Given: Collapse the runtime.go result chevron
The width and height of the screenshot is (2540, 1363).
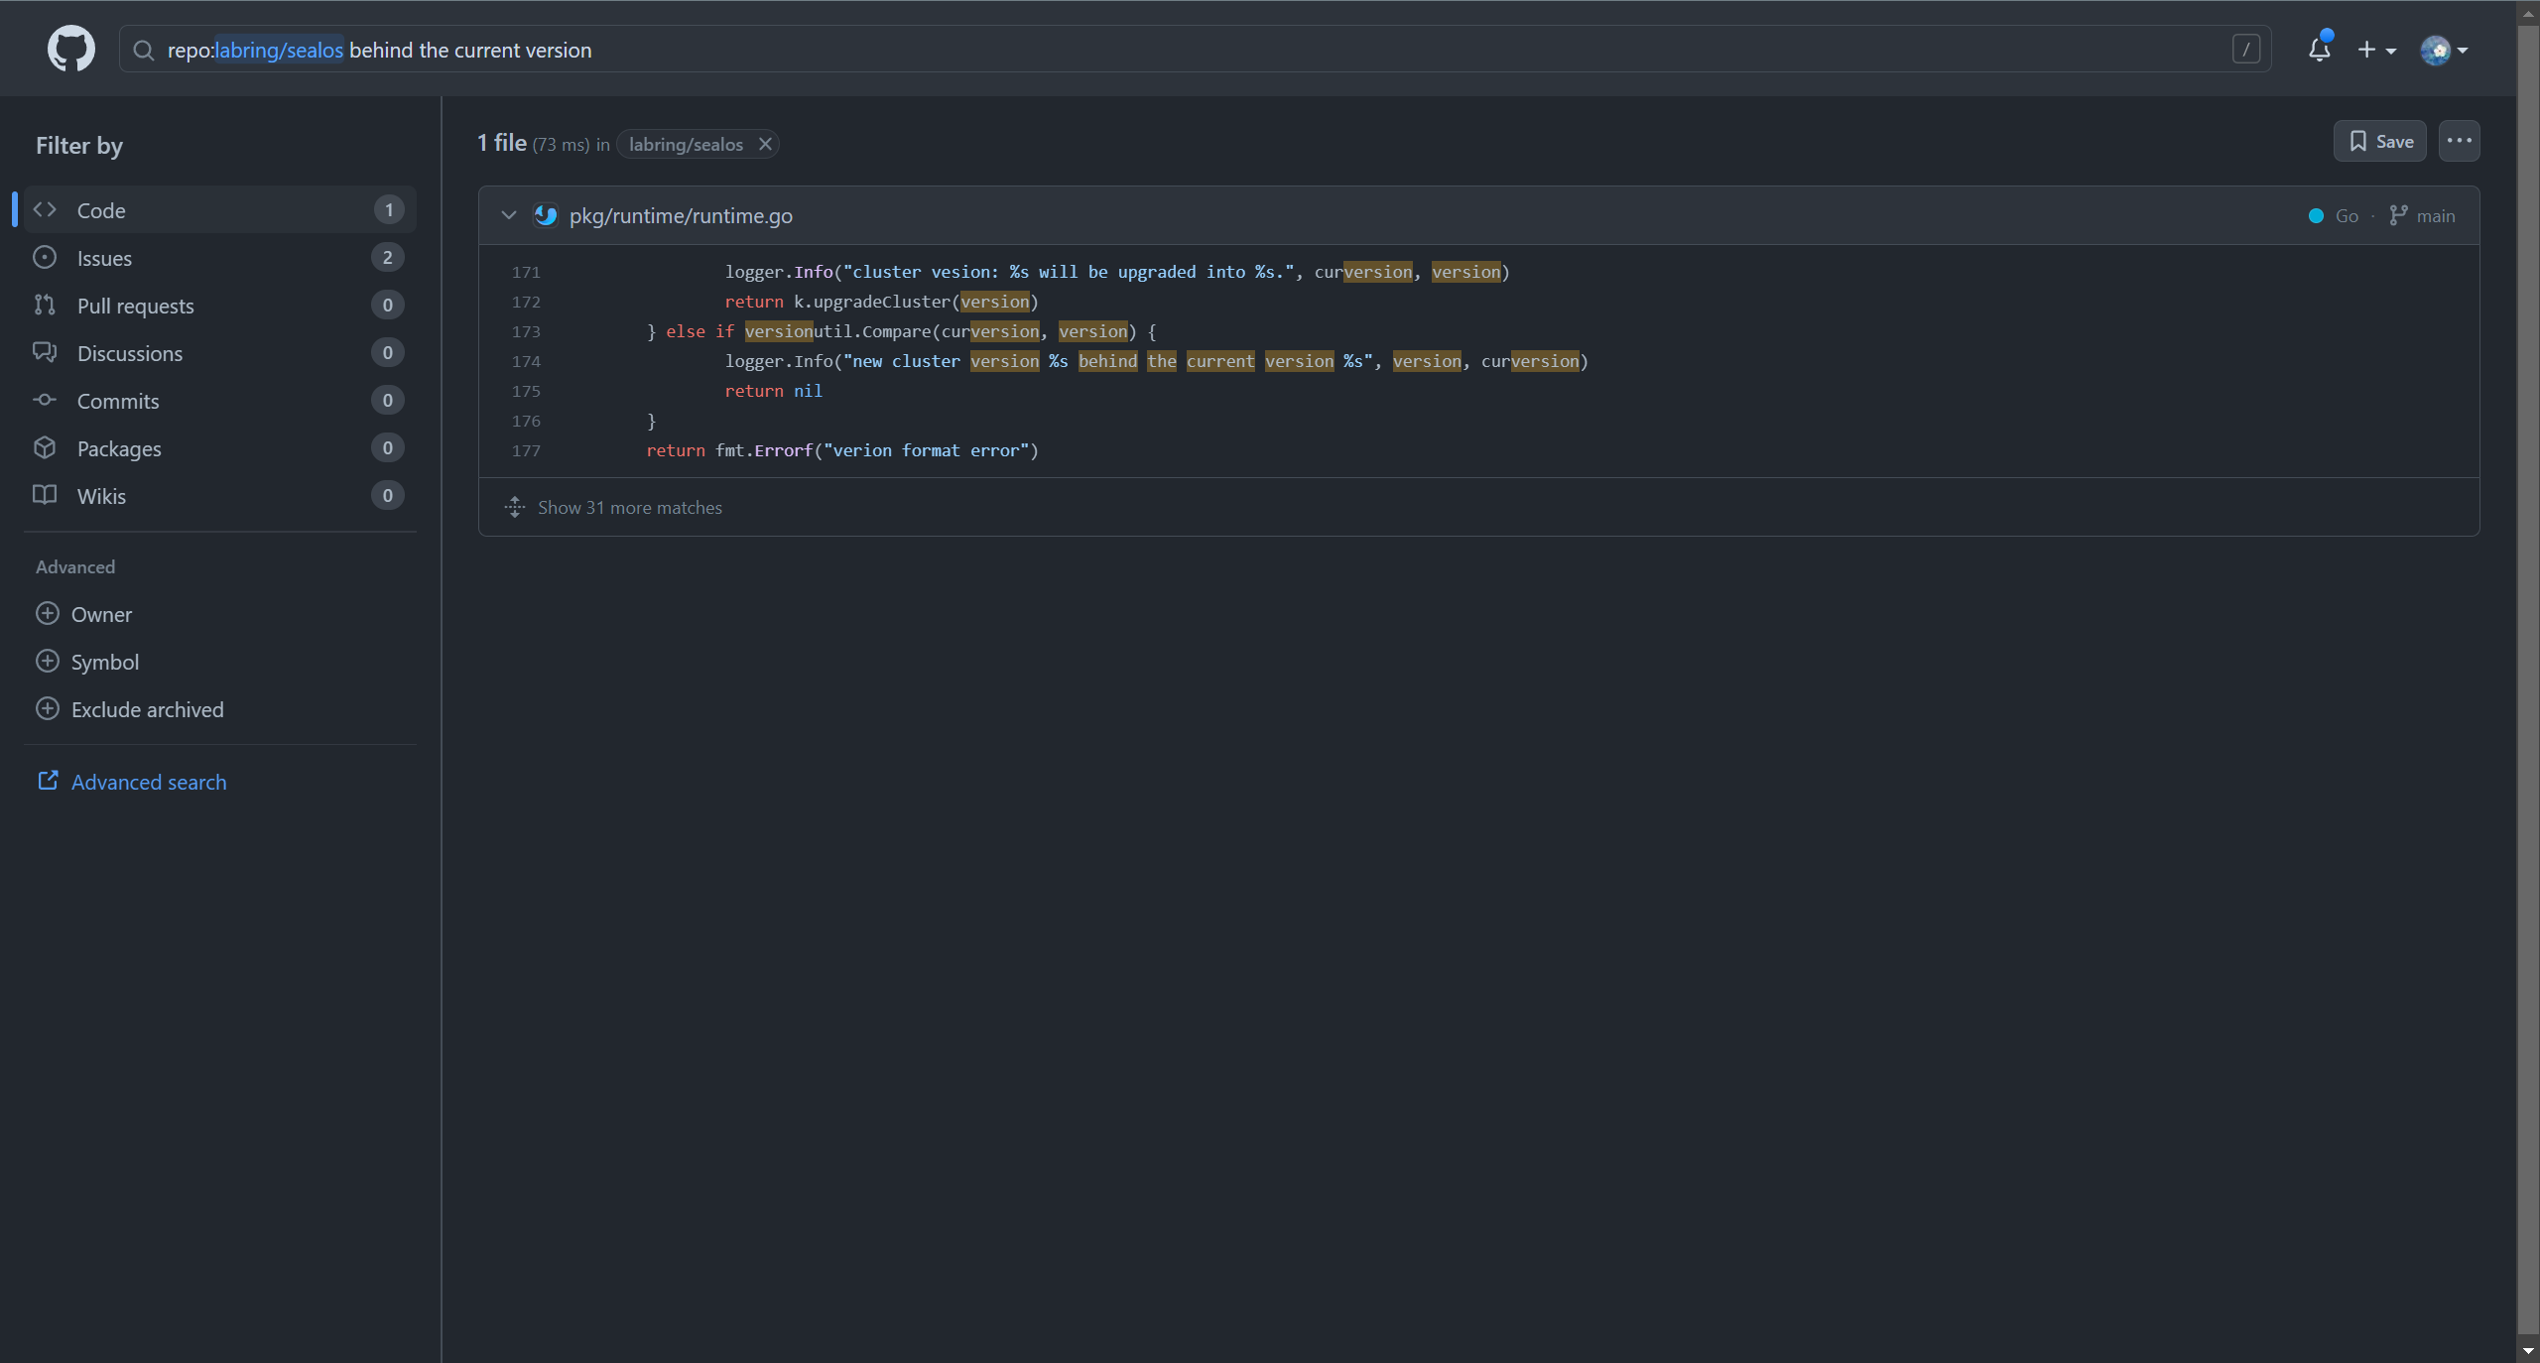Looking at the screenshot, I should 509,215.
